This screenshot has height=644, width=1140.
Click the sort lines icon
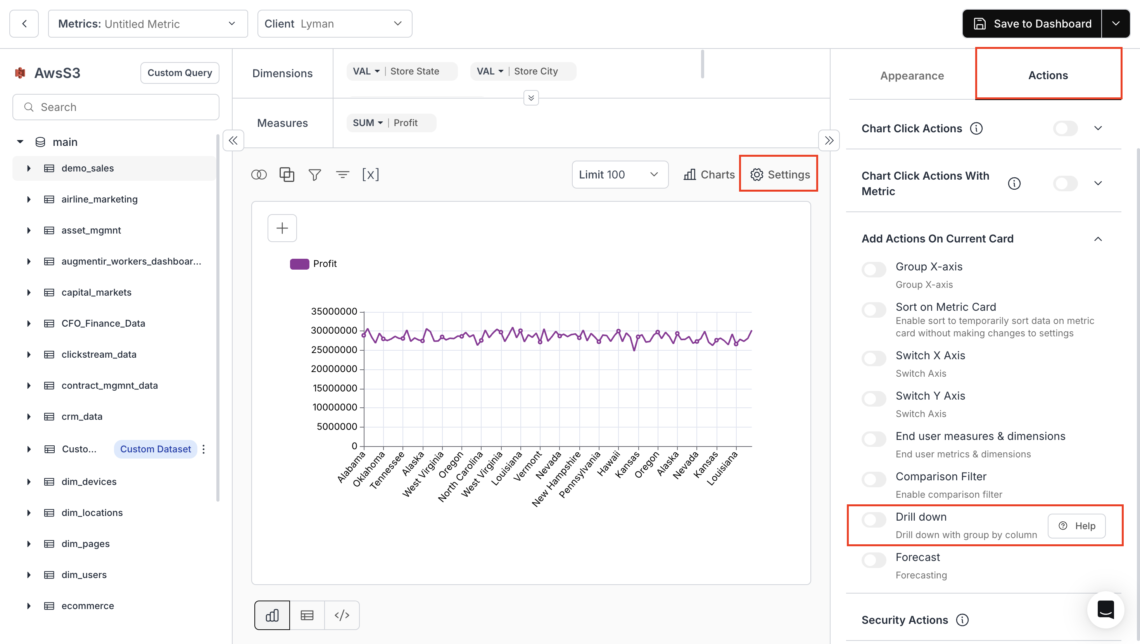pyautogui.click(x=342, y=175)
